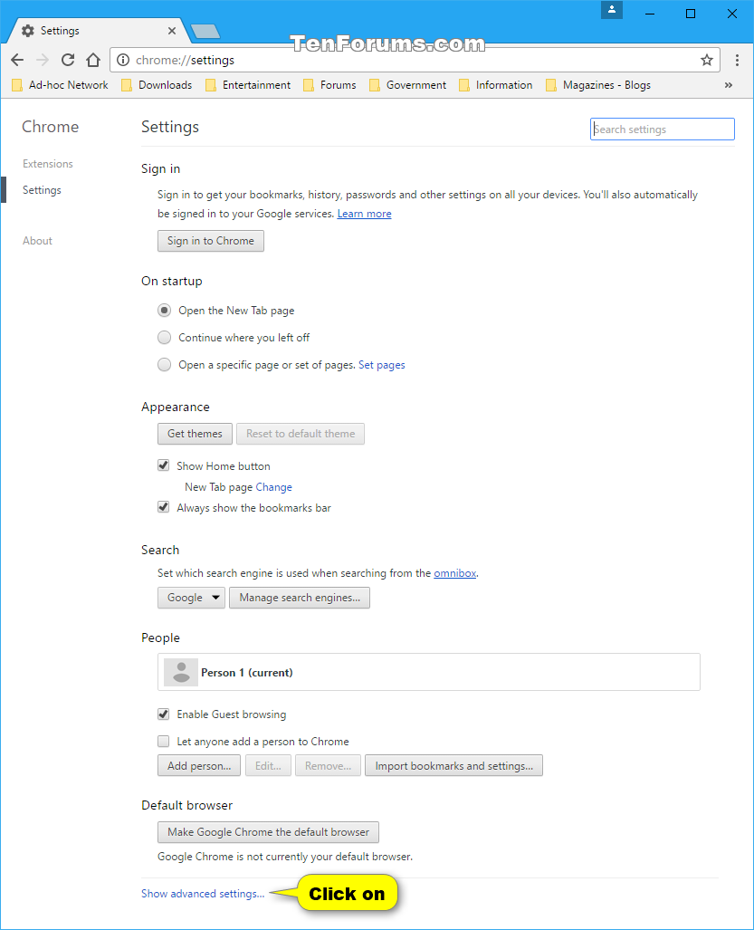Select Open the New Tab page option
The image size is (754, 930).
tap(164, 311)
